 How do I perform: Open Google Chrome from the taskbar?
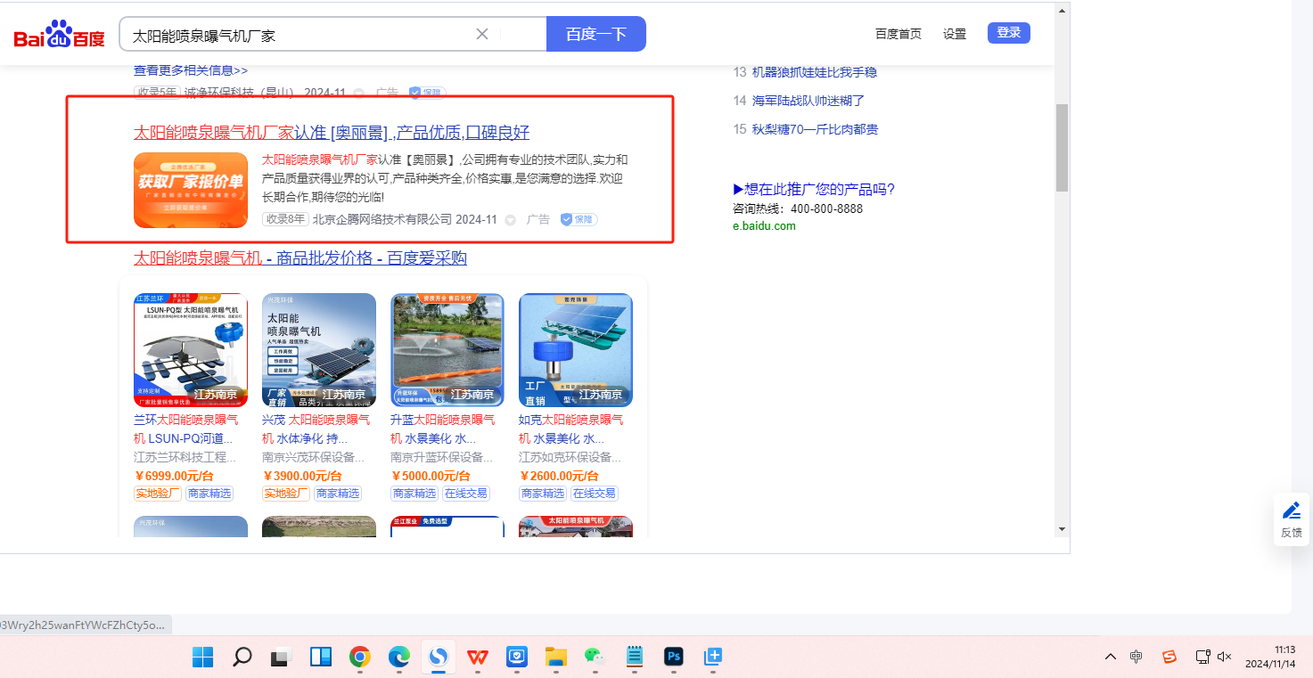pyautogui.click(x=359, y=658)
